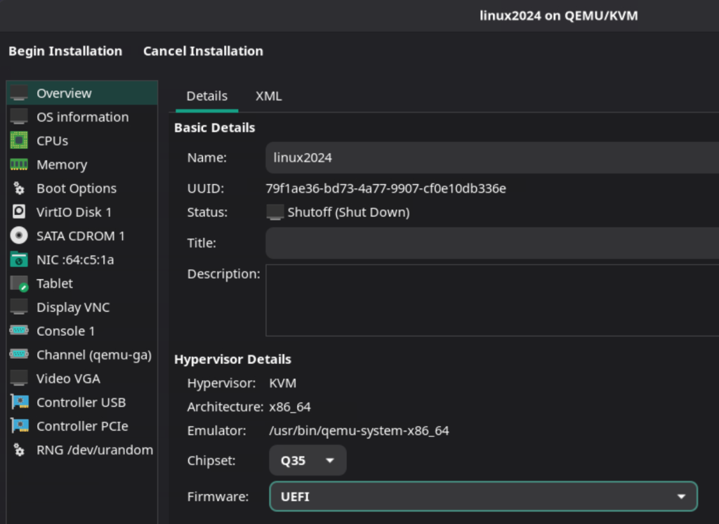Screen dimensions: 719x524
Task: Click the RNG /dev/urandom gear icon
Action: pos(19,450)
